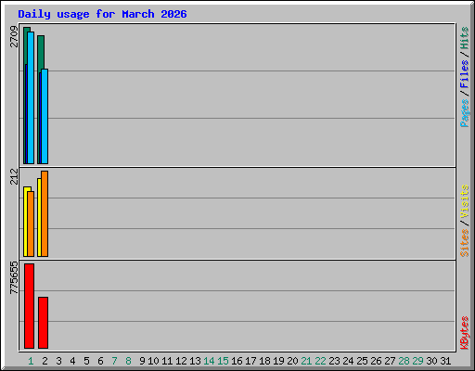Image resolution: width=475 pixels, height=371 pixels.
Task: Click green weekend day label 21
Action: point(306,361)
